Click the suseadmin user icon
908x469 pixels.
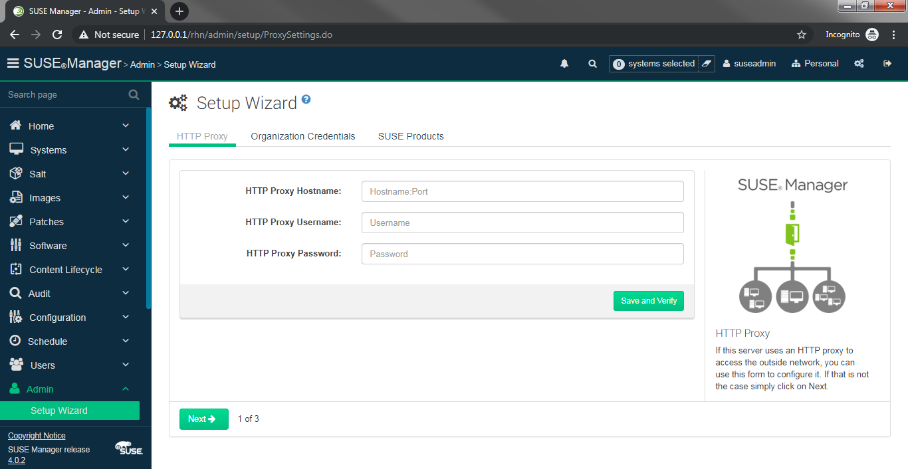[x=726, y=63]
